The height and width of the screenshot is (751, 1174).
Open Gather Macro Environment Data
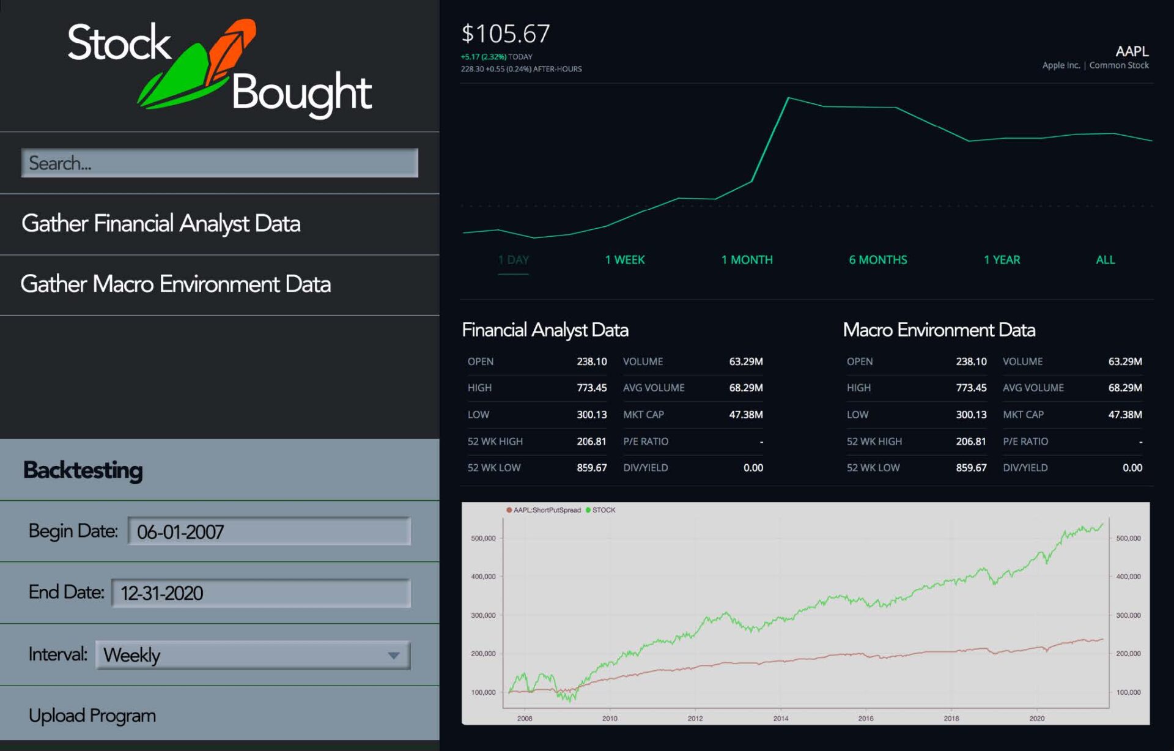coord(176,284)
